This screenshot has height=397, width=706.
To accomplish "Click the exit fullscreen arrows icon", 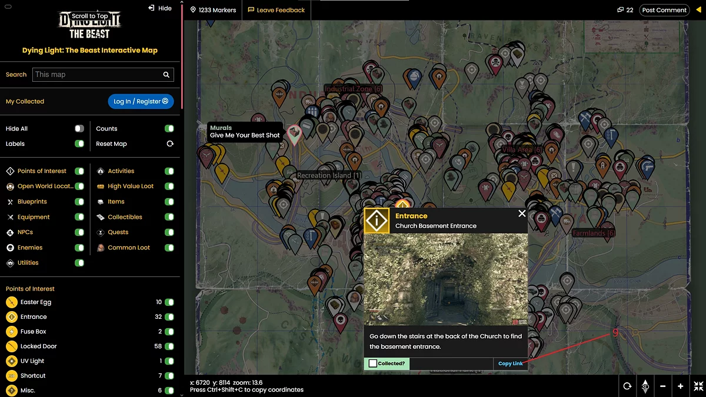I will click(x=698, y=386).
